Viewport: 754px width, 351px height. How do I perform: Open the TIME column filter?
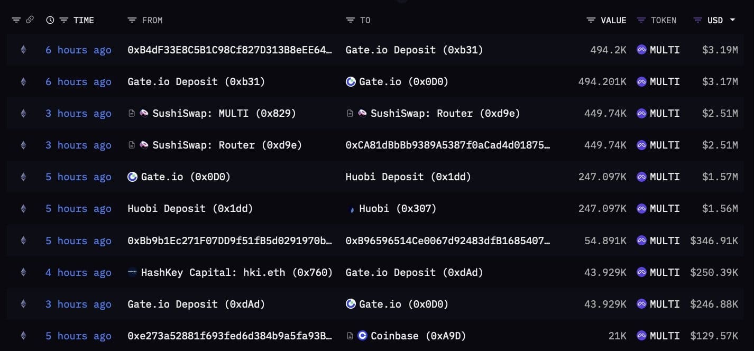(x=64, y=20)
